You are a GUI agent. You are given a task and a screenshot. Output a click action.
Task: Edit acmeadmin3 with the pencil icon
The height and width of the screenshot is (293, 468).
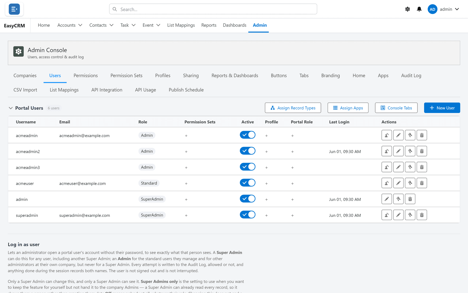click(x=398, y=167)
